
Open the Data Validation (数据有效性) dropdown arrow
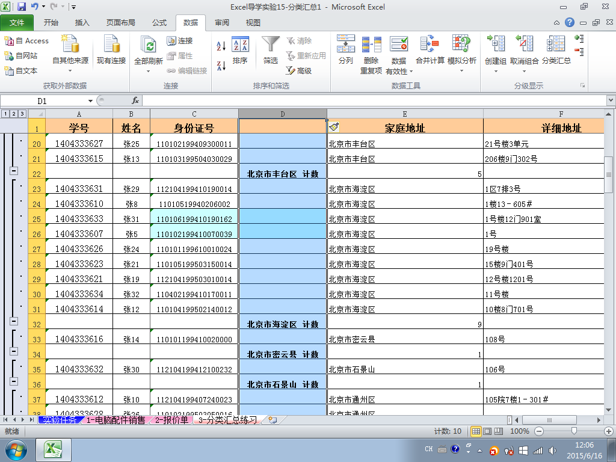click(x=411, y=72)
